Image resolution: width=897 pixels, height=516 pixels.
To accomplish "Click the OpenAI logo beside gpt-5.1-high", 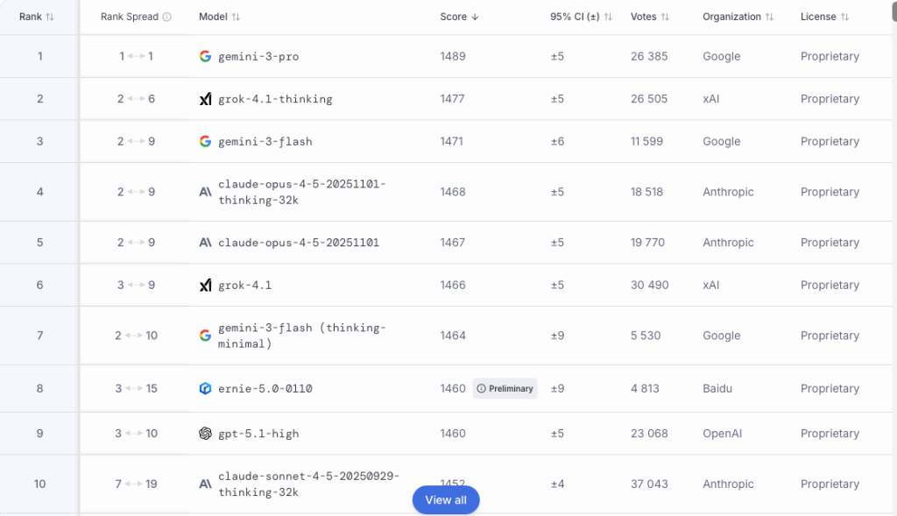I will (205, 434).
